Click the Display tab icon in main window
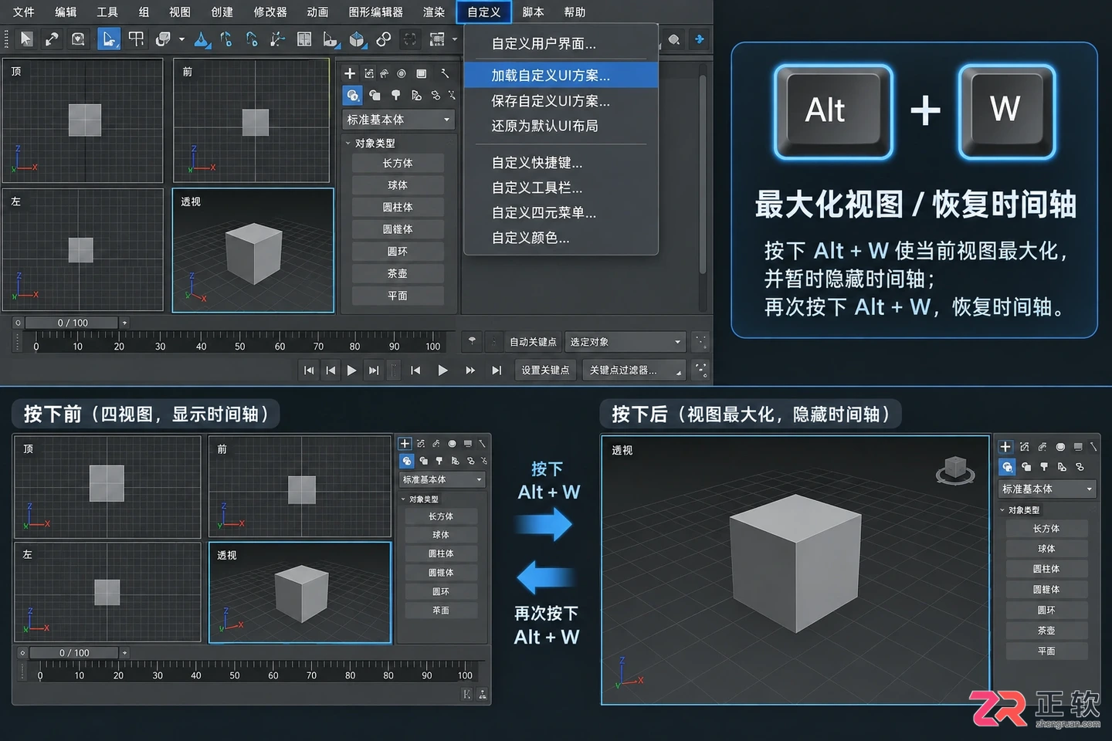The width and height of the screenshot is (1112, 741). [x=421, y=73]
